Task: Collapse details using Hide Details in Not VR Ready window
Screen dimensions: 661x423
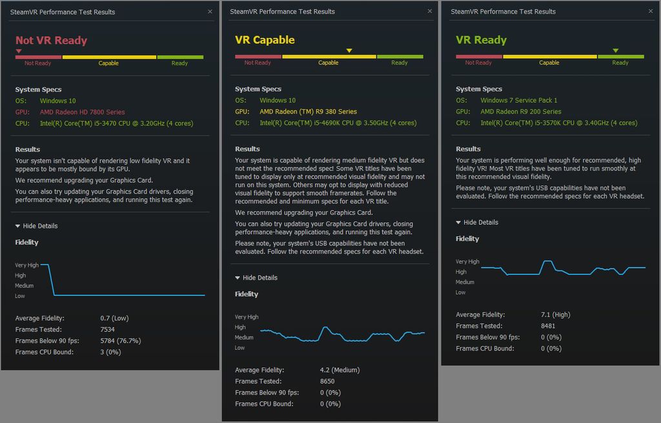Action: [x=39, y=225]
